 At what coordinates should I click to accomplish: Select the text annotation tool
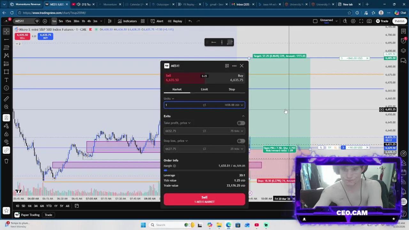[x=6, y=80]
